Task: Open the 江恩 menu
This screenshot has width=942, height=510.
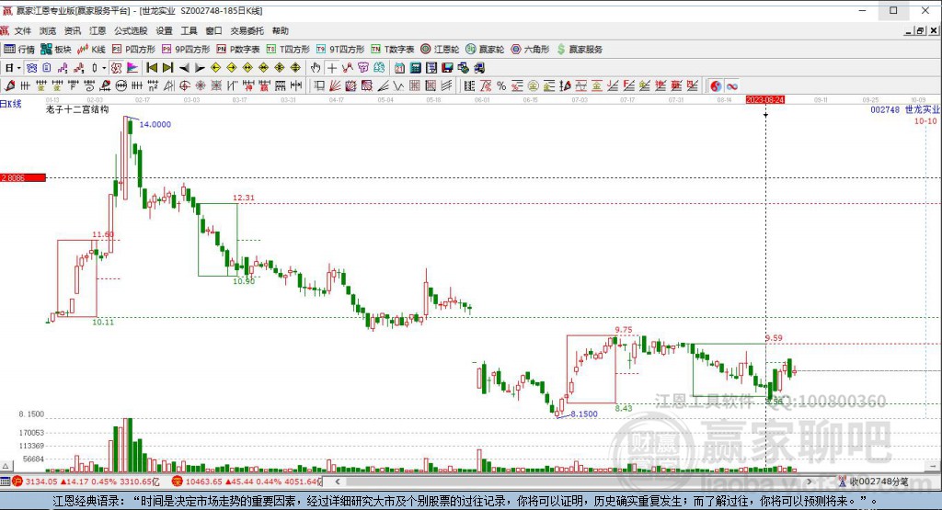Action: [98, 30]
